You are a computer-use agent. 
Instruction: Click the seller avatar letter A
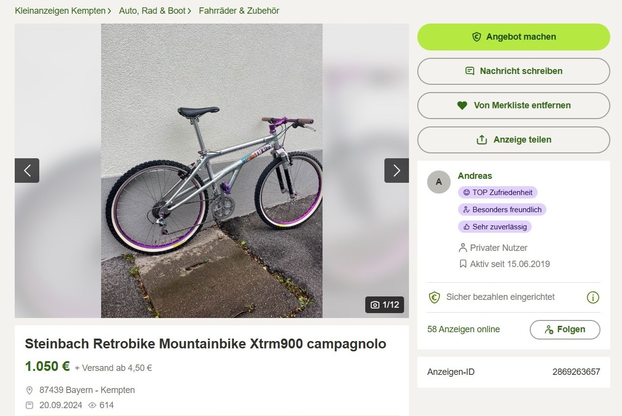(x=438, y=182)
